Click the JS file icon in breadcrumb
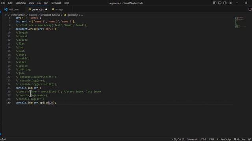The image size is (252, 141). (x=65, y=15)
